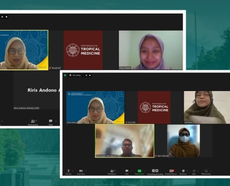Open the Apps icon in the toolbar
230x186 pixels.
[x=194, y=172]
